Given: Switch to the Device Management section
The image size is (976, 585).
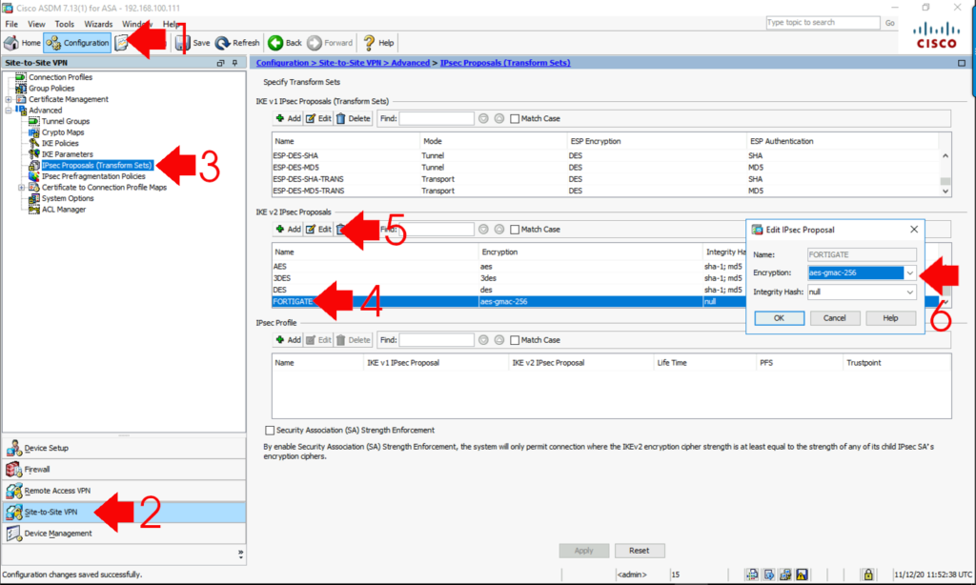Looking at the screenshot, I should click(x=124, y=534).
